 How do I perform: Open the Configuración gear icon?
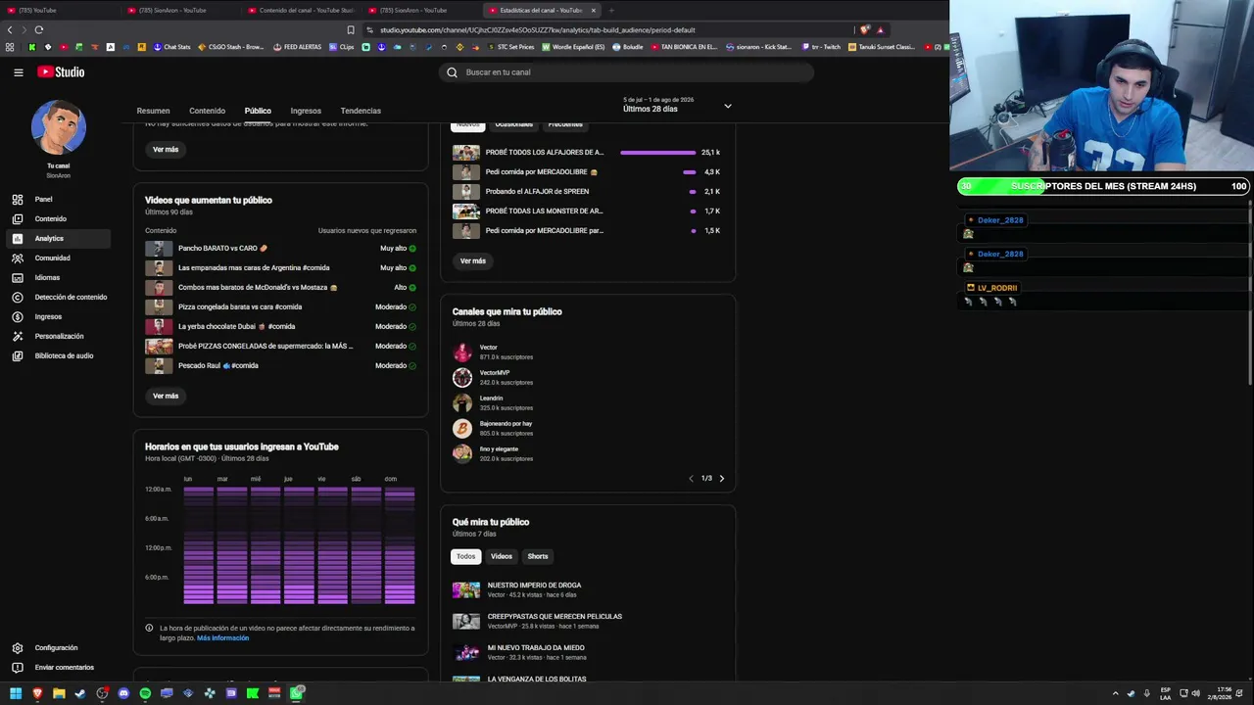point(17,648)
